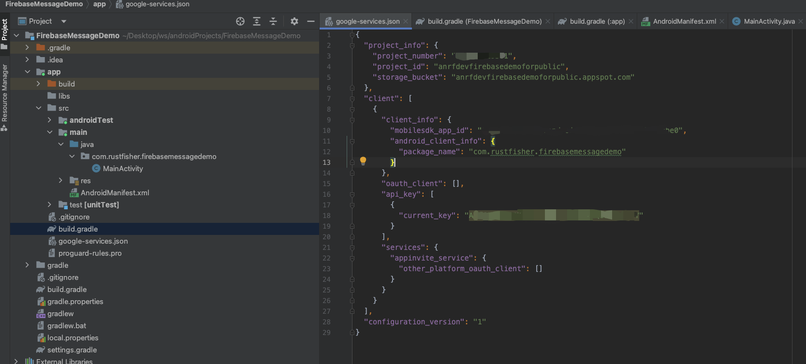Fold the api_key array on line 16

(x=352, y=194)
